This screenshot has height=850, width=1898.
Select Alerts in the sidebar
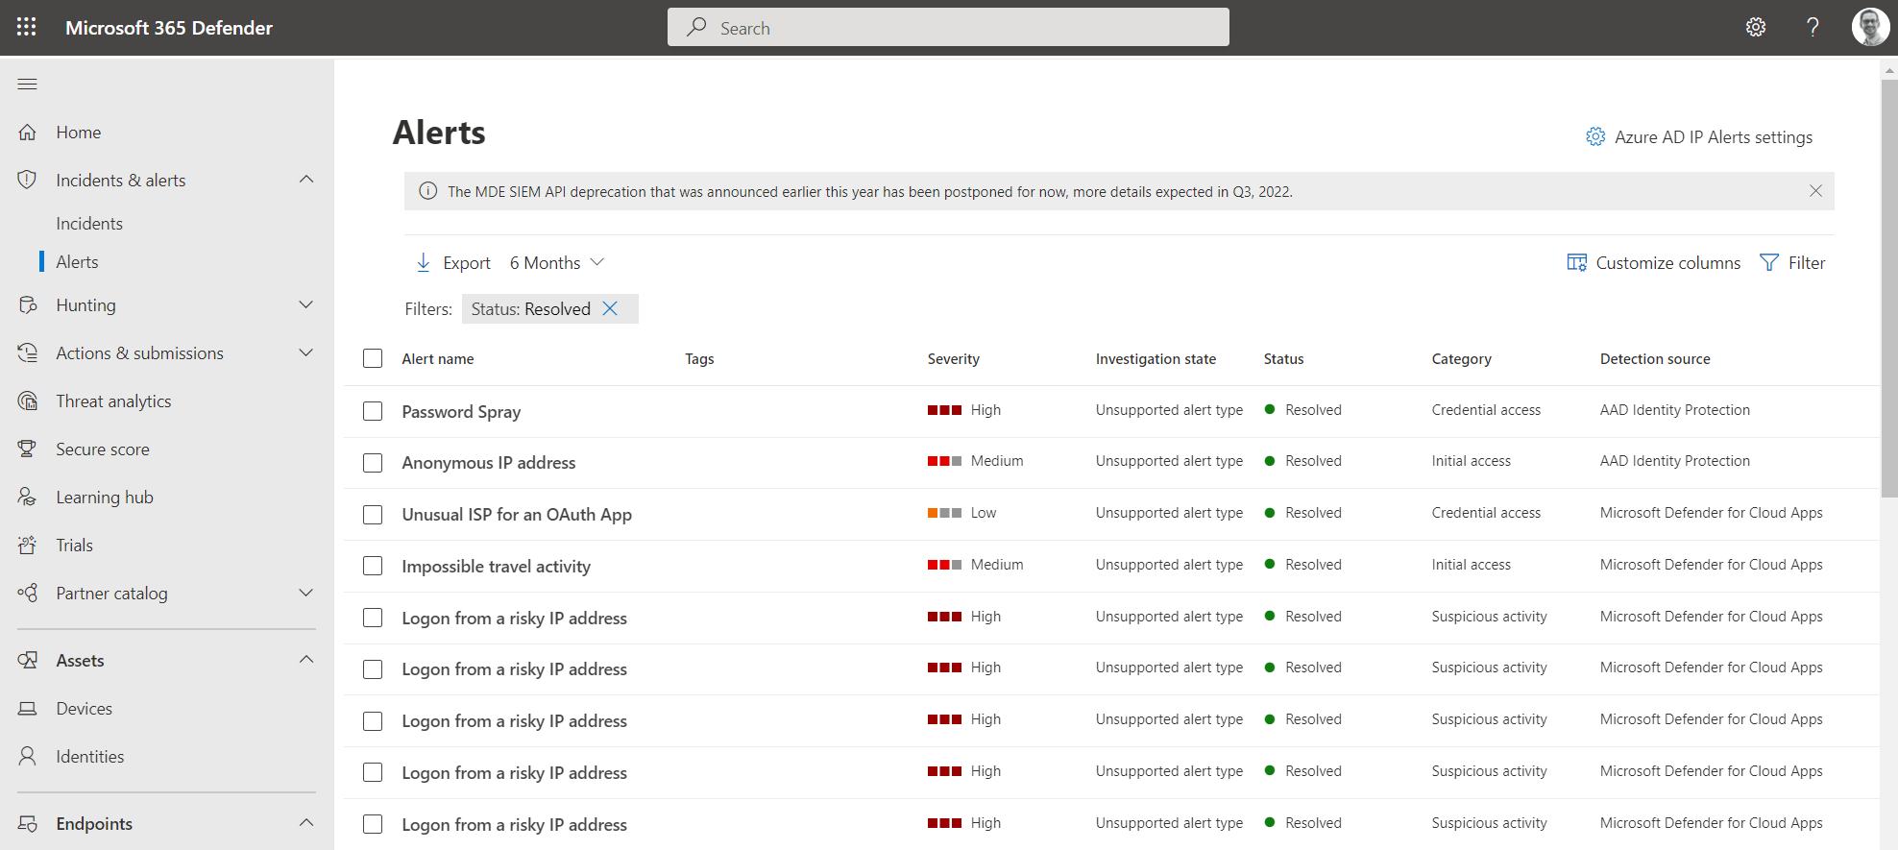(x=77, y=262)
